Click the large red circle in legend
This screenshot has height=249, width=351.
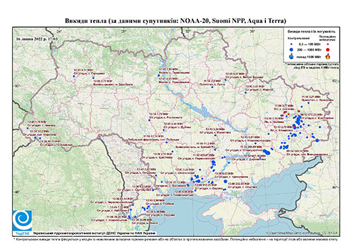click(328, 49)
